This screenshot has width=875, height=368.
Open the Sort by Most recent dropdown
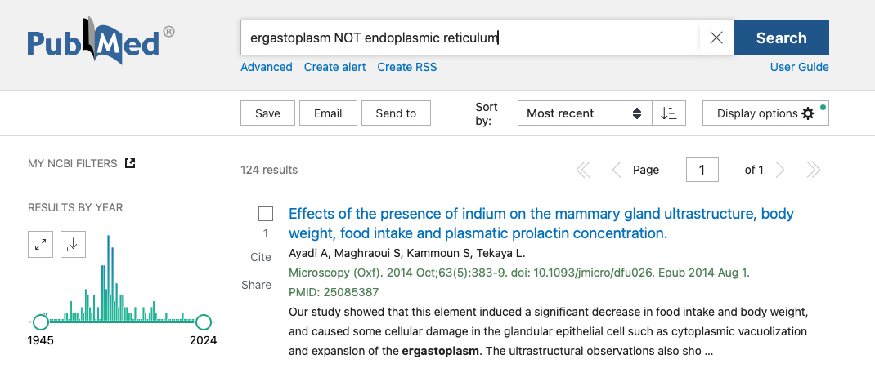584,113
